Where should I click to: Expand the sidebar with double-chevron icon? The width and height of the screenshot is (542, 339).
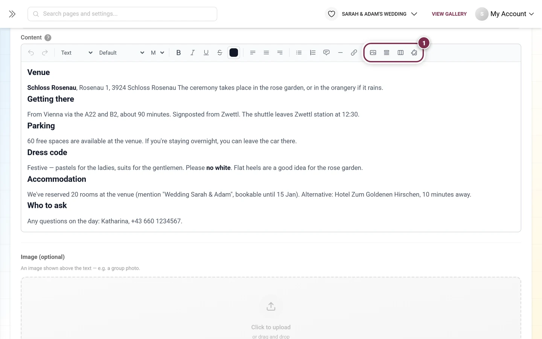pyautogui.click(x=12, y=14)
